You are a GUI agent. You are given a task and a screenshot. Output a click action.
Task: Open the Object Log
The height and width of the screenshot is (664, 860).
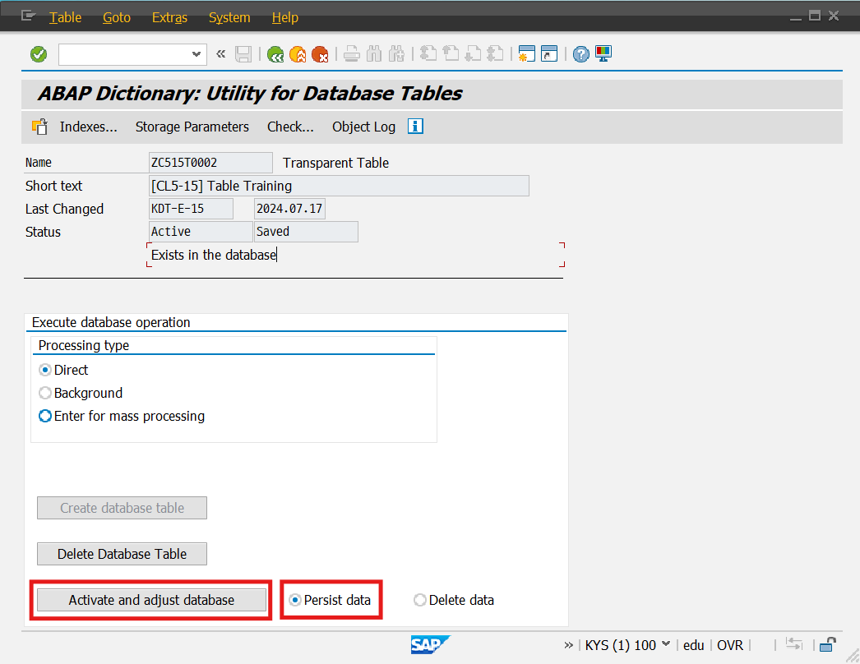pos(363,127)
